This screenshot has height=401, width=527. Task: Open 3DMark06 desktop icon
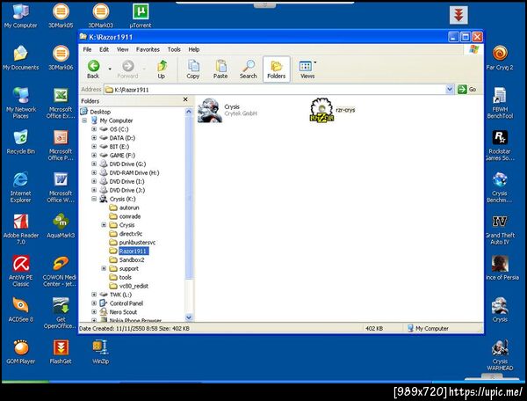61,57
